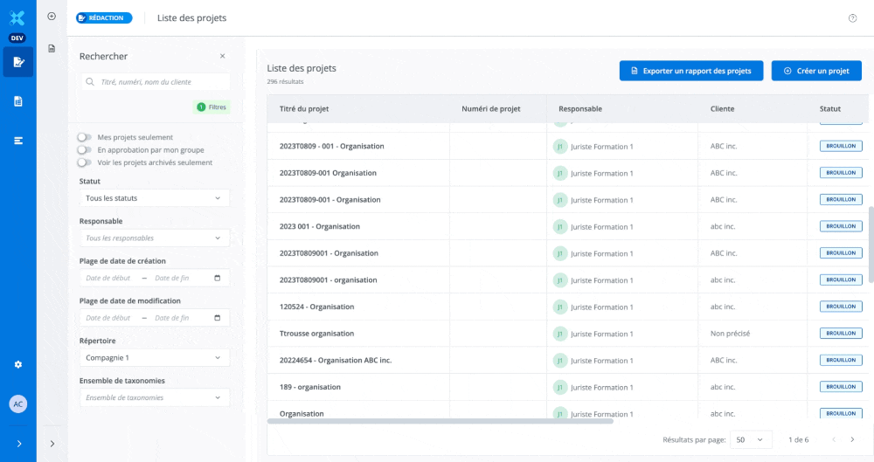
Task: Click the list lines icon in left sidebar
Action: (x=17, y=141)
